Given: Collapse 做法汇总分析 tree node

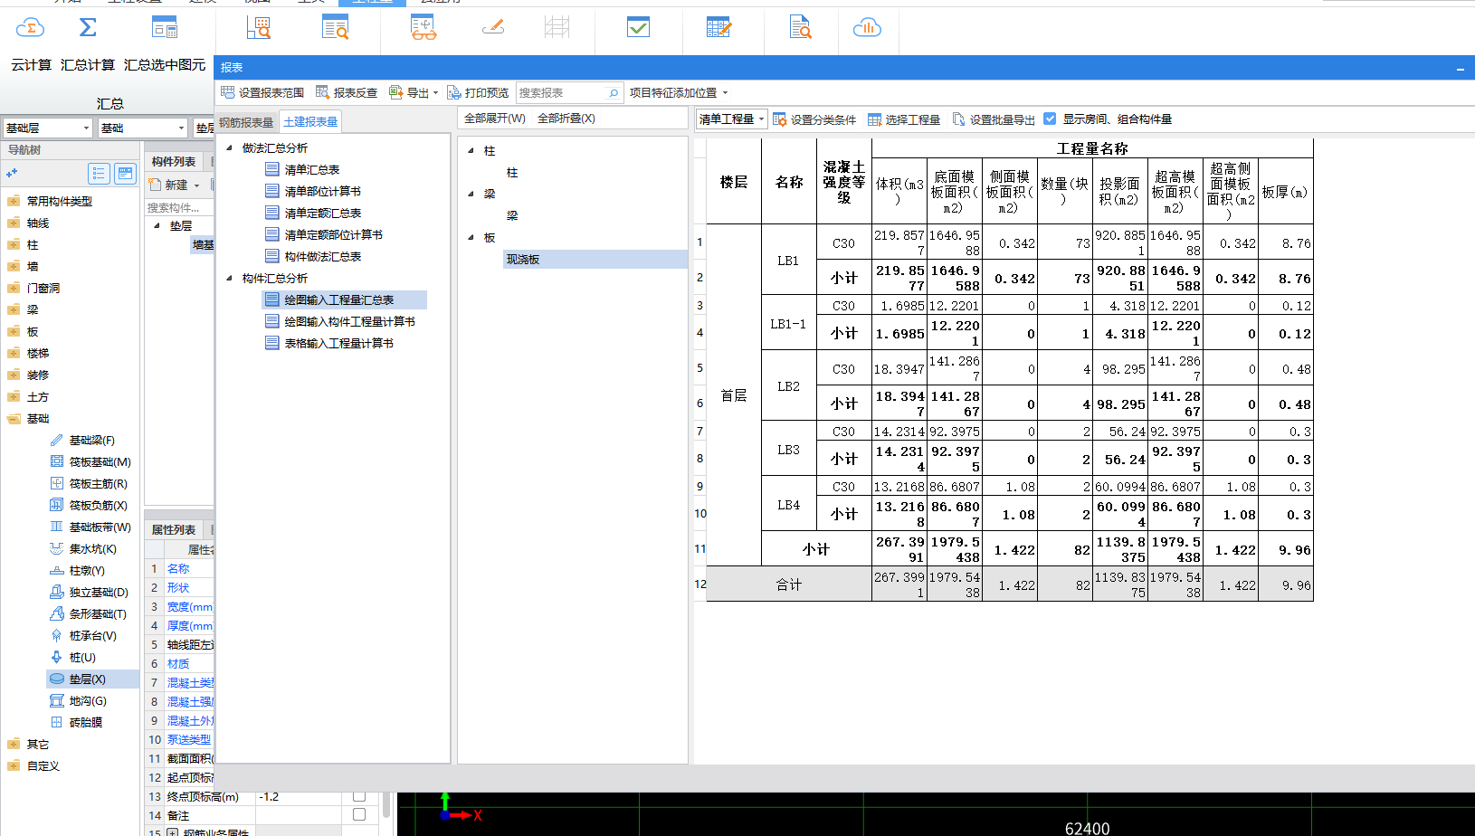Looking at the screenshot, I should pos(229,147).
